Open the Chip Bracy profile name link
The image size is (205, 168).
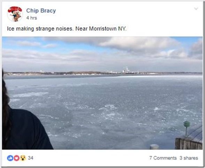click(41, 10)
